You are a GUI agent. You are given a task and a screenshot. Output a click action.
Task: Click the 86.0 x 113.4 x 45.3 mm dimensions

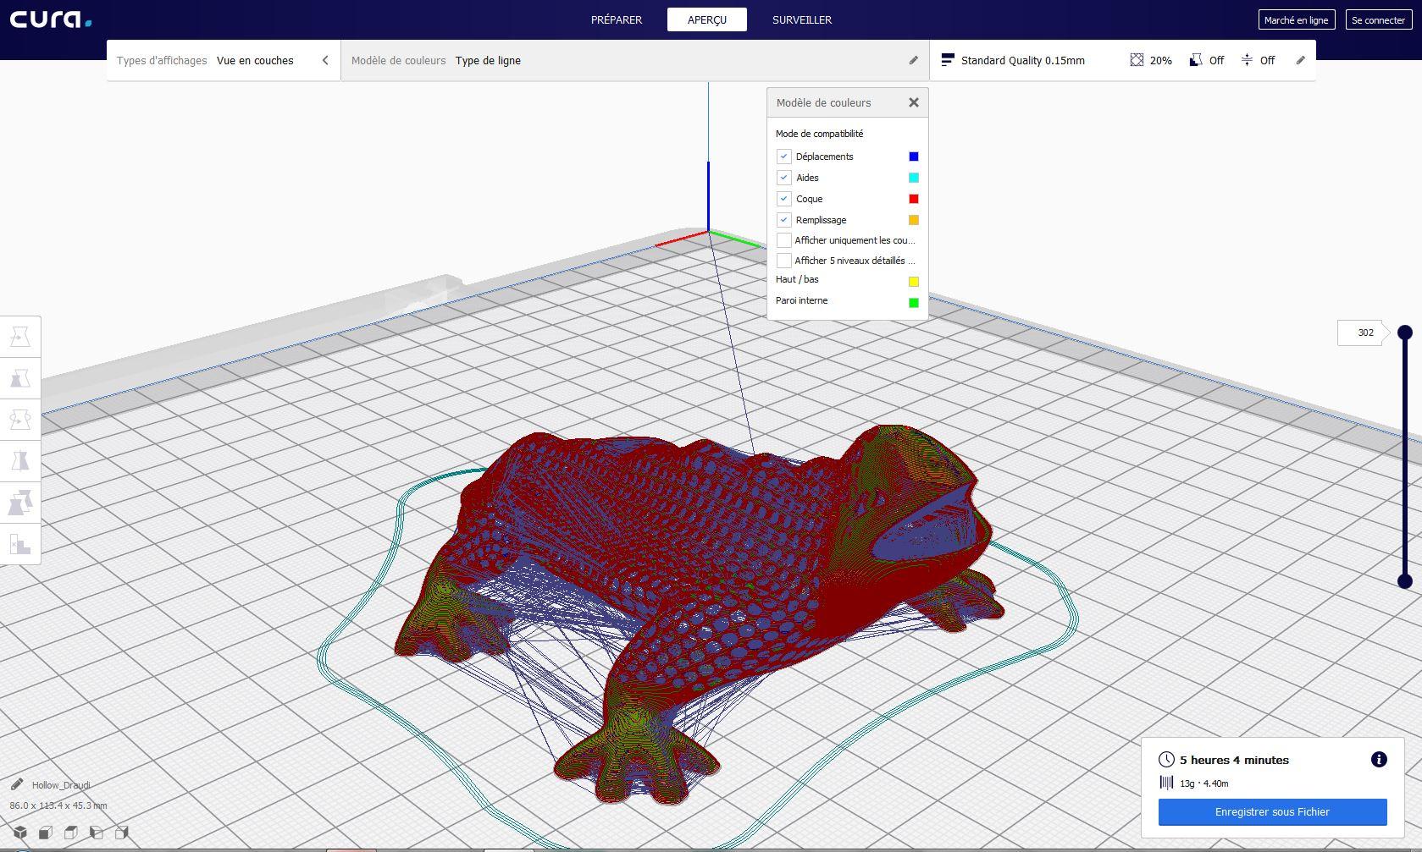[58, 805]
